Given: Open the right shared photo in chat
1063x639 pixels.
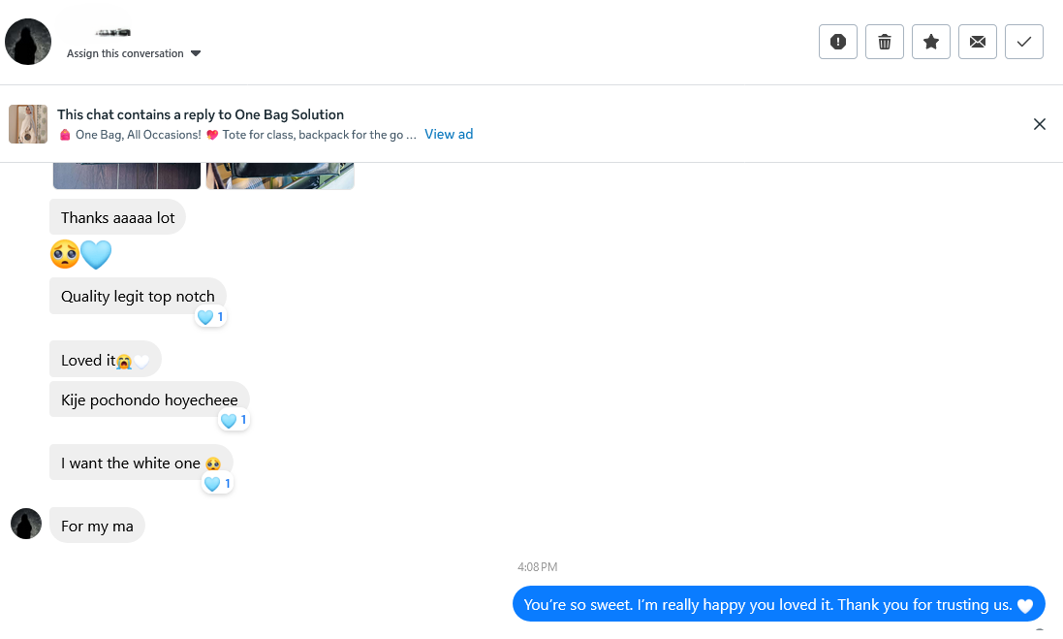Looking at the screenshot, I should (x=280, y=176).
